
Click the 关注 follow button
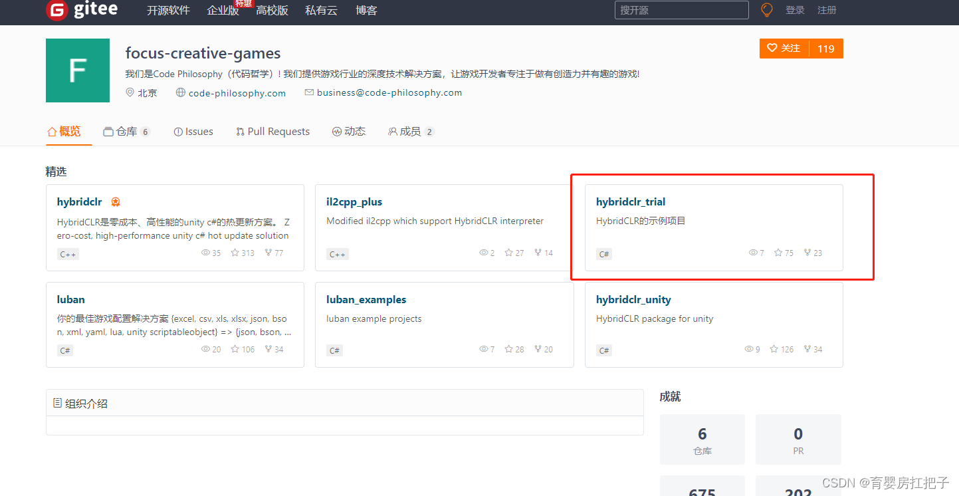tap(784, 49)
